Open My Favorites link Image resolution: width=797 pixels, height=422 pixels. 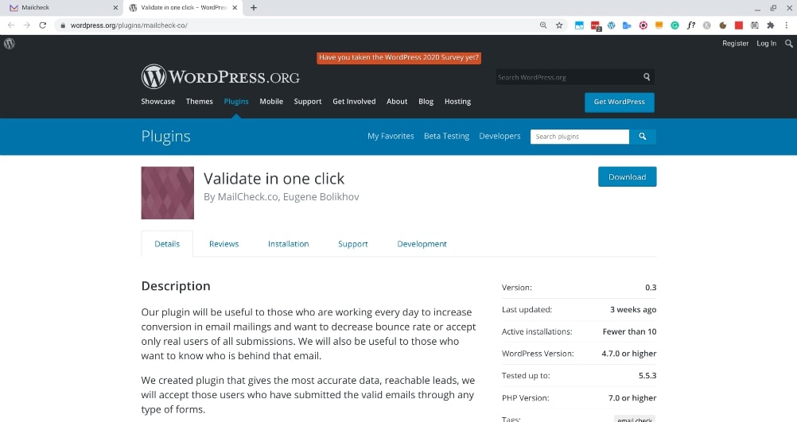391,136
